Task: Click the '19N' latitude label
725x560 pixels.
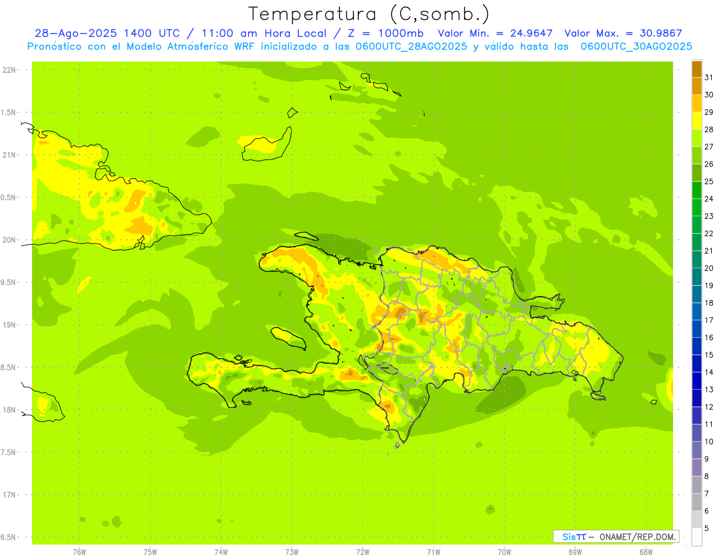Action: point(10,324)
